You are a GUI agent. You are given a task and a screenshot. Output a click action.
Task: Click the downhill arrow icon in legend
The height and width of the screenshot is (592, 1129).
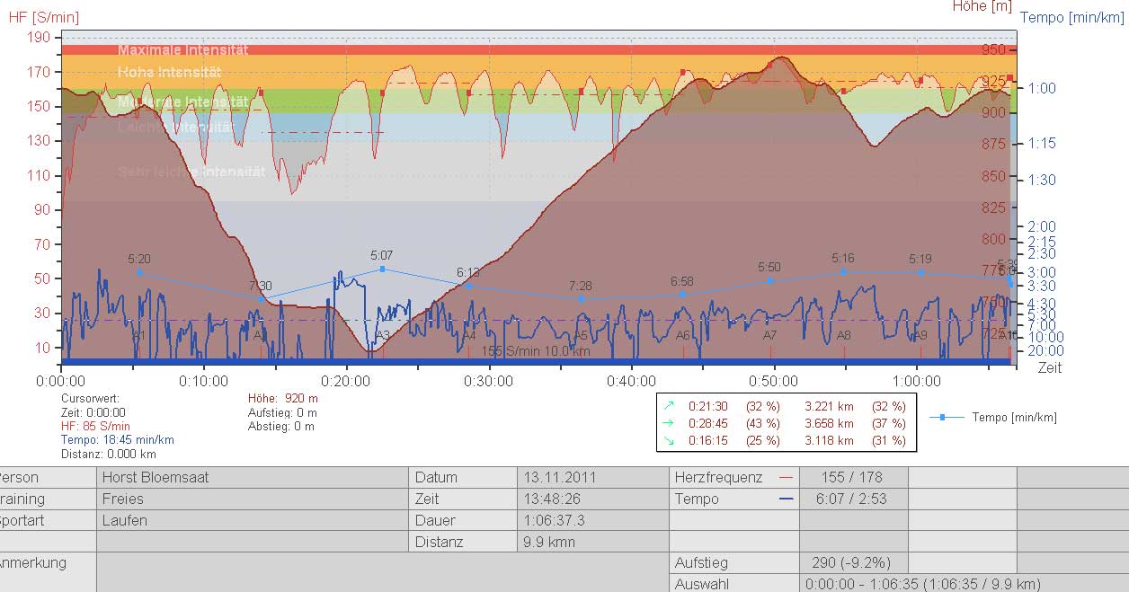668,441
